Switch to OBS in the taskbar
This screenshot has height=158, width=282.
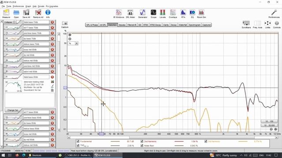[78, 155]
